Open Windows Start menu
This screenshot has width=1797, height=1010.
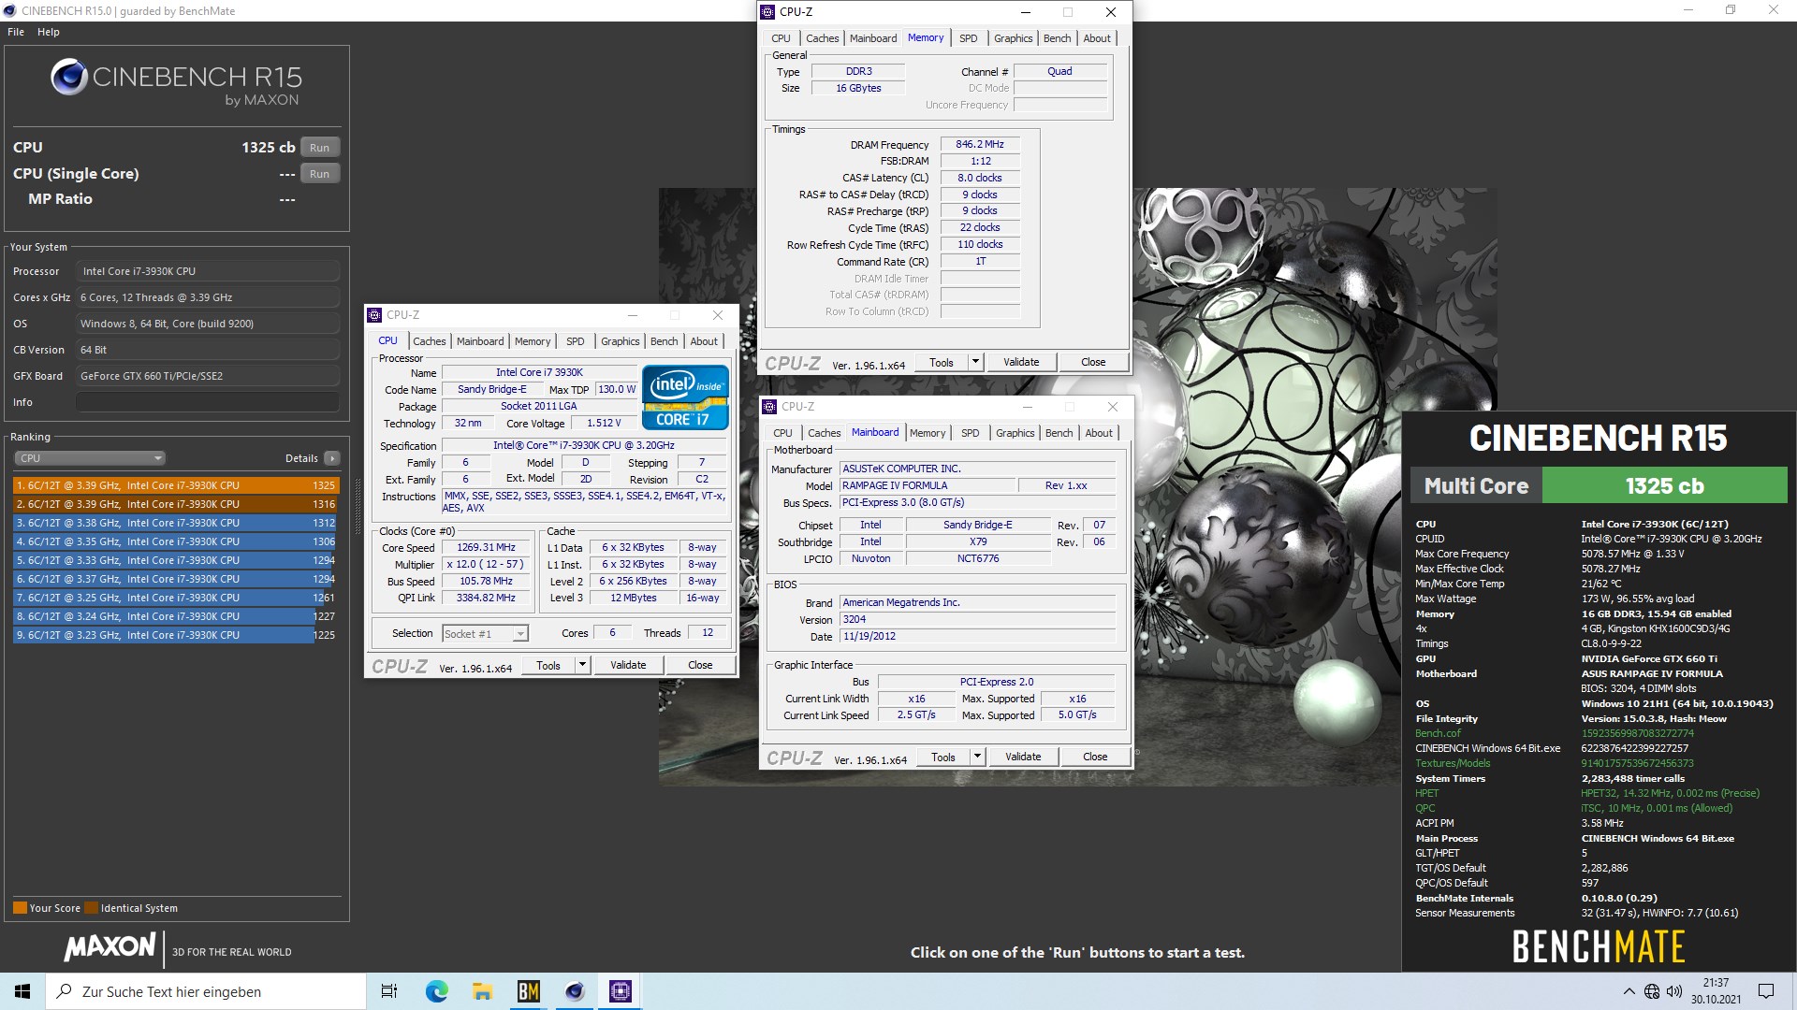click(x=22, y=991)
